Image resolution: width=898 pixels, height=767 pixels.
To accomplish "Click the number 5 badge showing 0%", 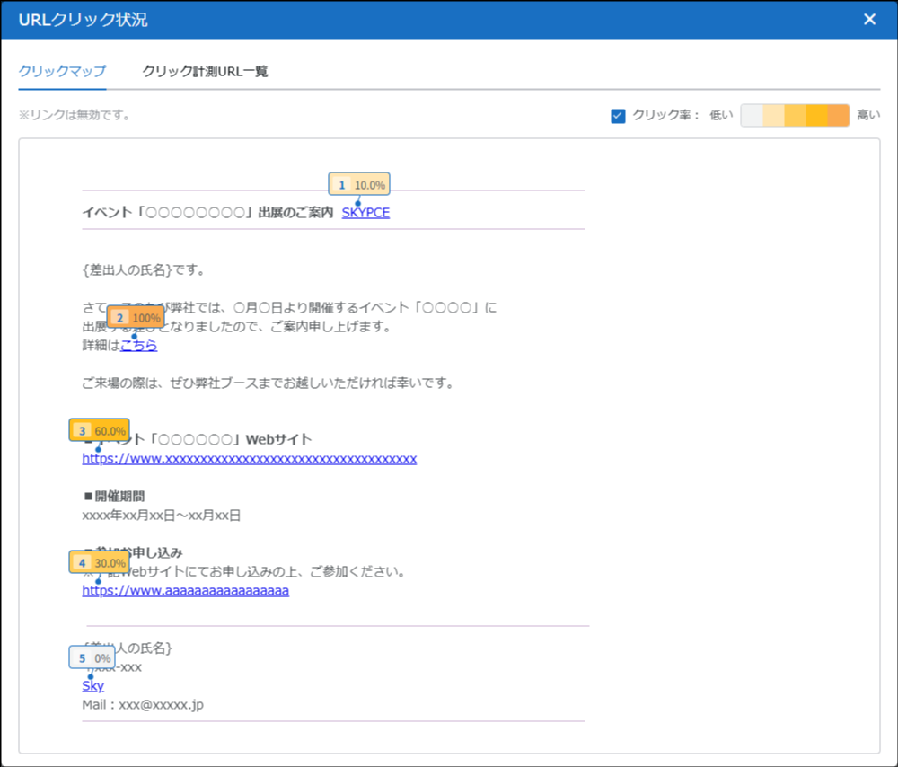I will click(x=92, y=658).
